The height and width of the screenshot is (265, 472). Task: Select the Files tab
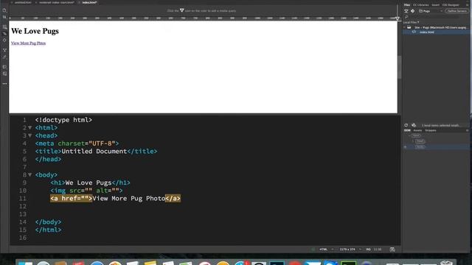407,5
